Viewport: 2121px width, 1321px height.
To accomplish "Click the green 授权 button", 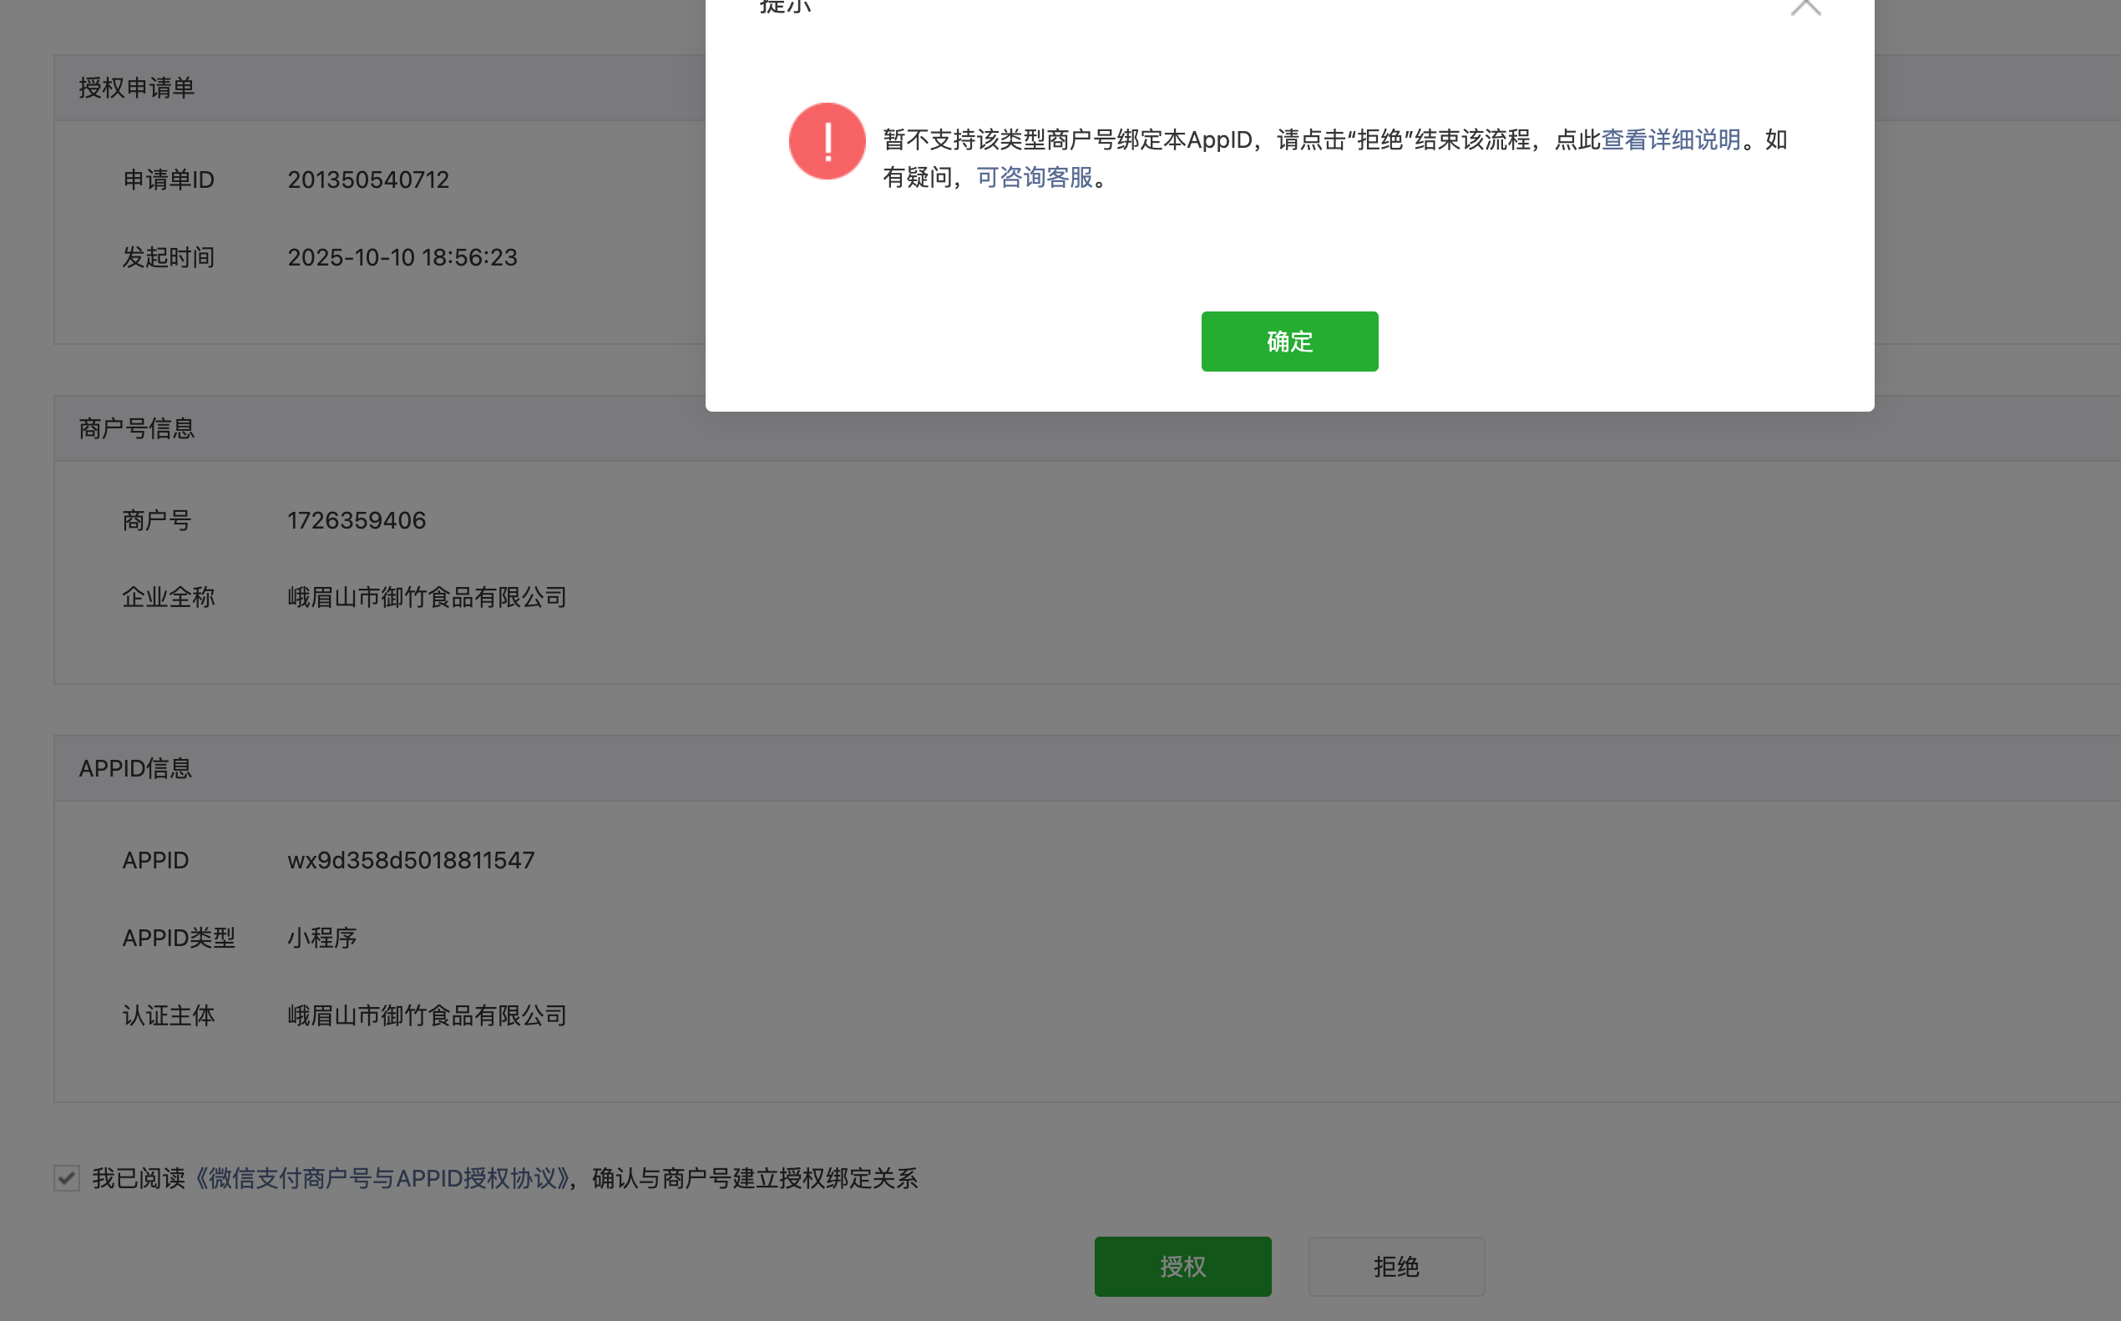I will click(x=1182, y=1266).
